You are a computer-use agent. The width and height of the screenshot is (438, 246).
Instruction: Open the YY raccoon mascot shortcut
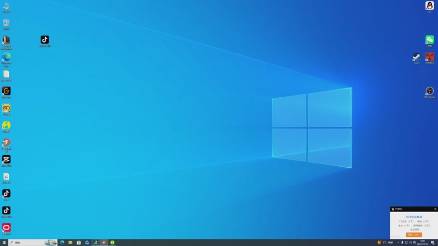coord(6,109)
